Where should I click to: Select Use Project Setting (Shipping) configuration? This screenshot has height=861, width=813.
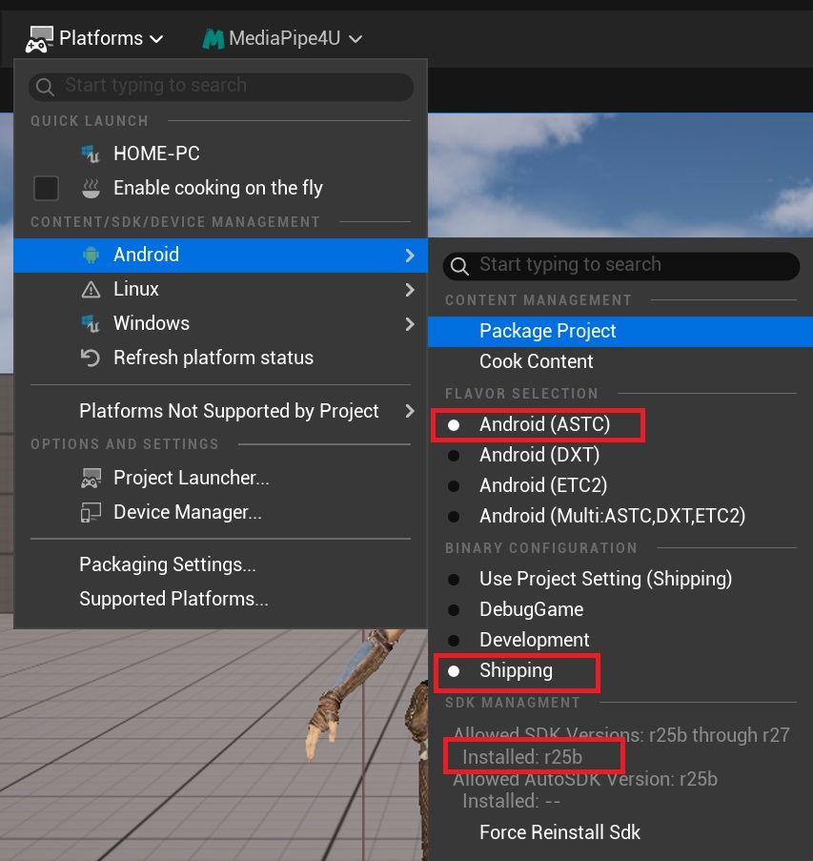[620, 580]
